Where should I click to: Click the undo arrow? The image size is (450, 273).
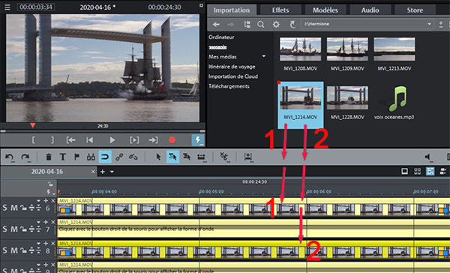pos(10,157)
